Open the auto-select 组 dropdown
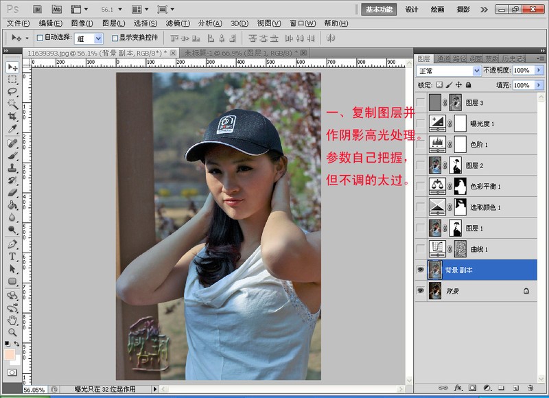 pyautogui.click(x=98, y=38)
